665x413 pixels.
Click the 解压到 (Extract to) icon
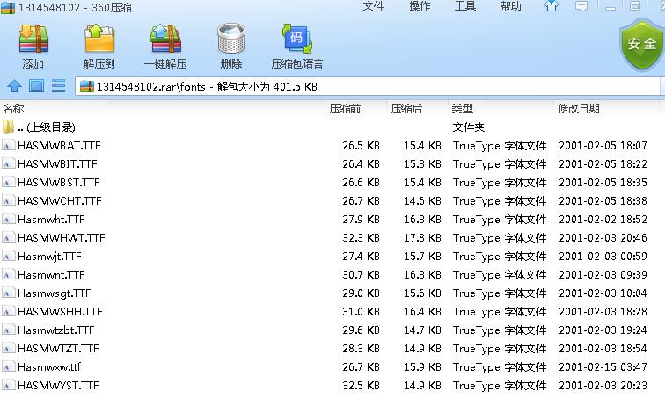pos(99,46)
